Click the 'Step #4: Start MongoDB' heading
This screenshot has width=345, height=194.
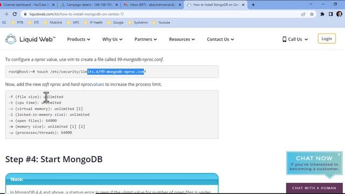(x=54, y=159)
